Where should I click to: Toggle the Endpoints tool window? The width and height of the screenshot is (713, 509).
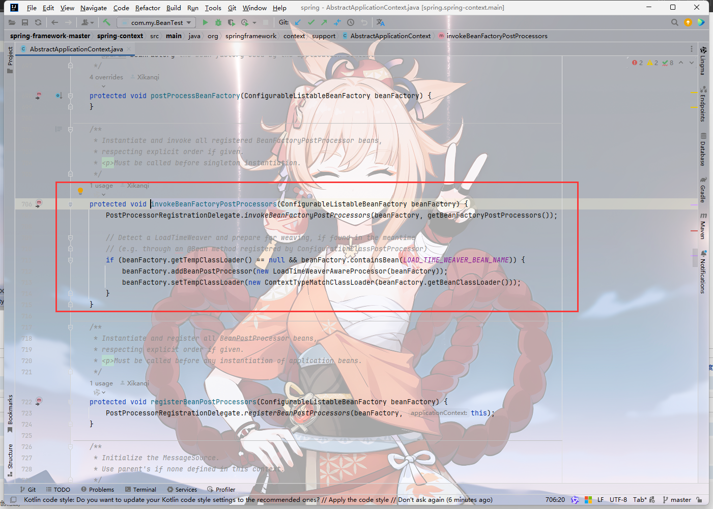pos(703,104)
